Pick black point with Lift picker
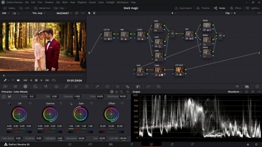 click(x=9, y=103)
